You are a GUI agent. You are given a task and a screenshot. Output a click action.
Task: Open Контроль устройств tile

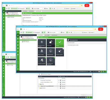[42, 61]
